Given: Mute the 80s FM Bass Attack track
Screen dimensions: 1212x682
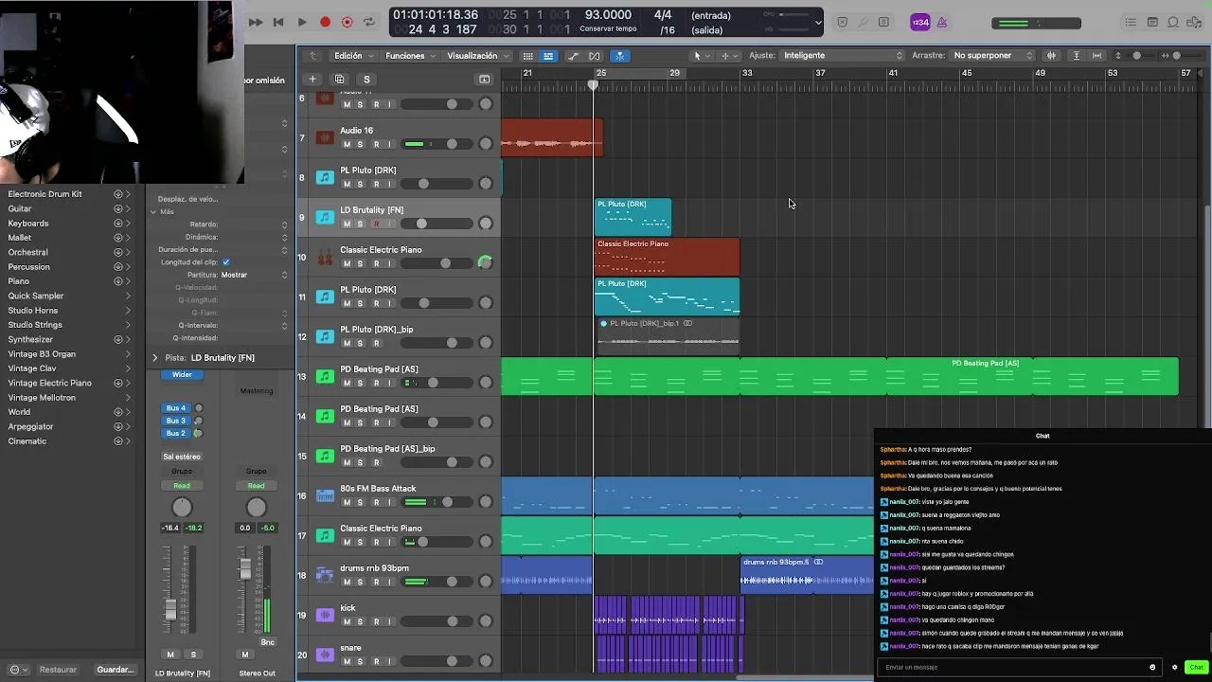Looking at the screenshot, I should 347,502.
